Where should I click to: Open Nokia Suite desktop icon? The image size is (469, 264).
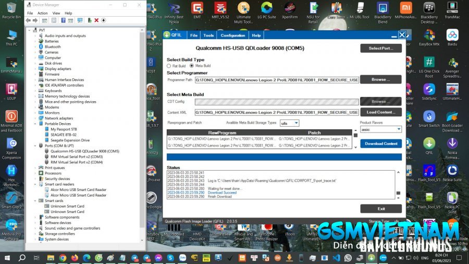click(452, 173)
